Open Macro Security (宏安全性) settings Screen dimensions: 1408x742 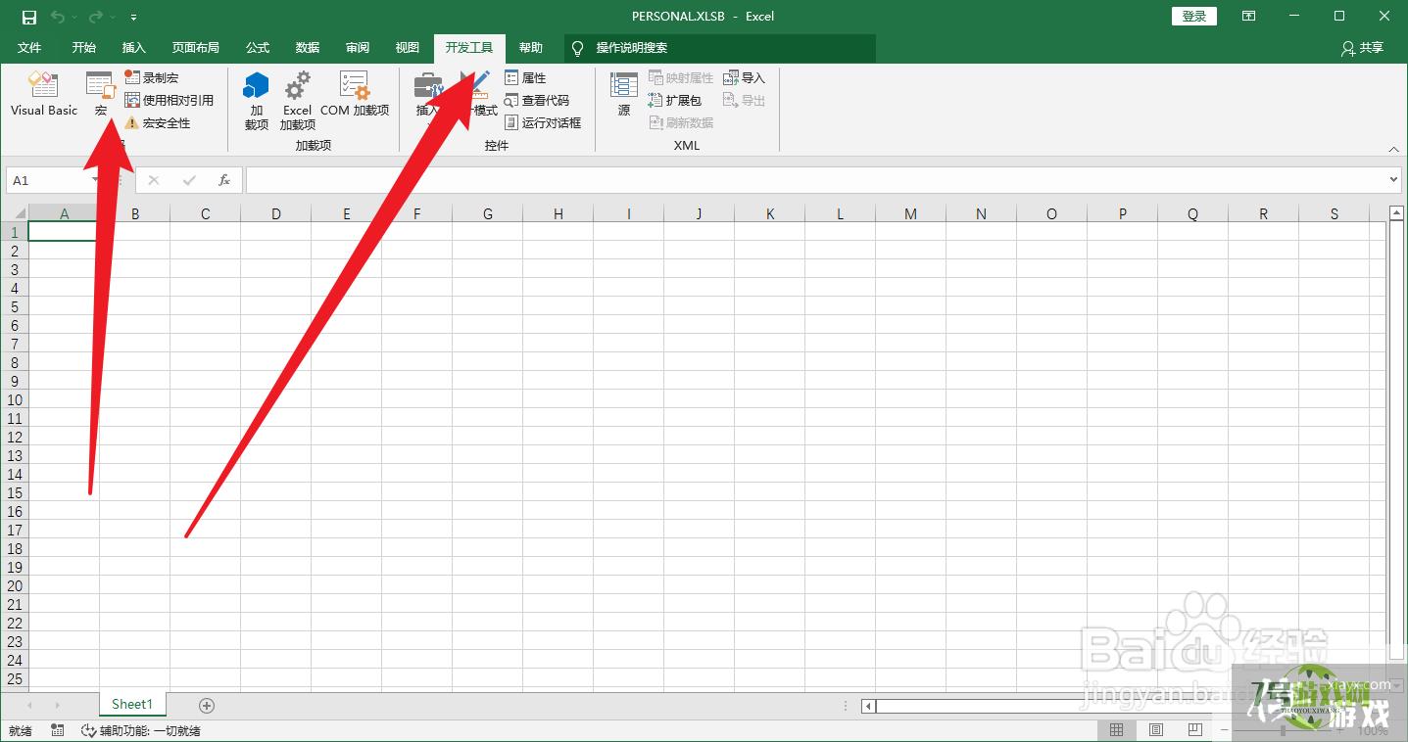[158, 123]
